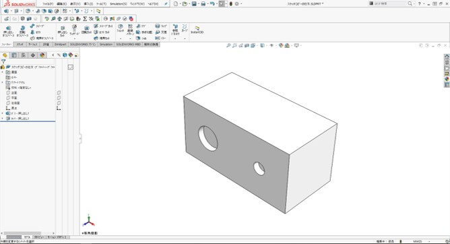Expand the カット - 押し出し1 feature
The width and height of the screenshot is (450, 244).
coord(3,118)
